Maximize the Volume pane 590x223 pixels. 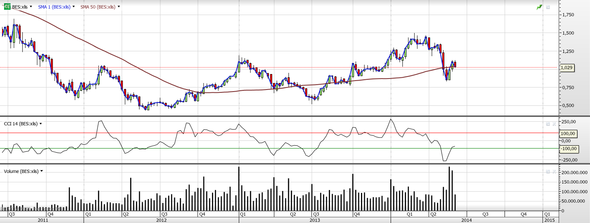pos(548,172)
